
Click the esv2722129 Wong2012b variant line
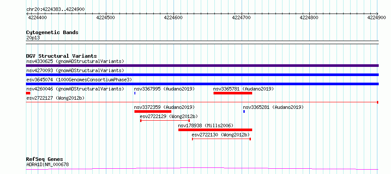coord(165,121)
